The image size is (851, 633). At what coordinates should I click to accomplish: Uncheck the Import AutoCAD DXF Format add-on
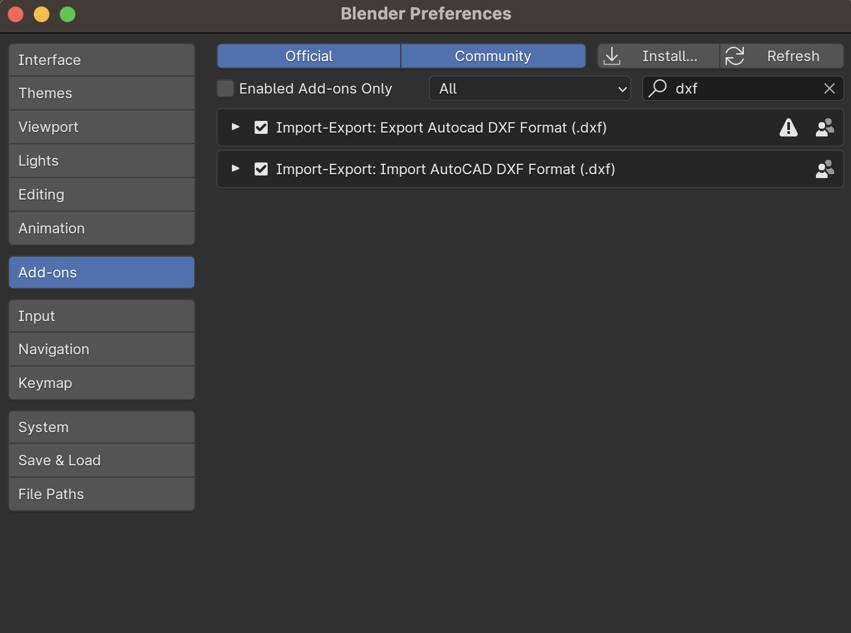(x=261, y=169)
